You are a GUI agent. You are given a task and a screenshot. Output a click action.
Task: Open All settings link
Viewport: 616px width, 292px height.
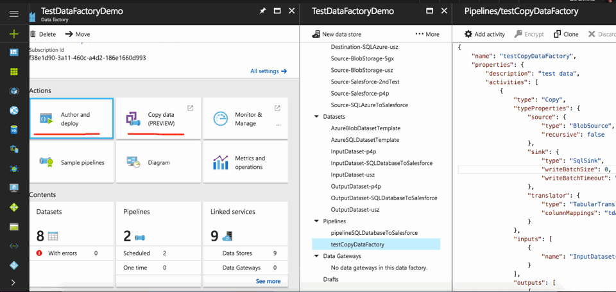click(x=269, y=71)
